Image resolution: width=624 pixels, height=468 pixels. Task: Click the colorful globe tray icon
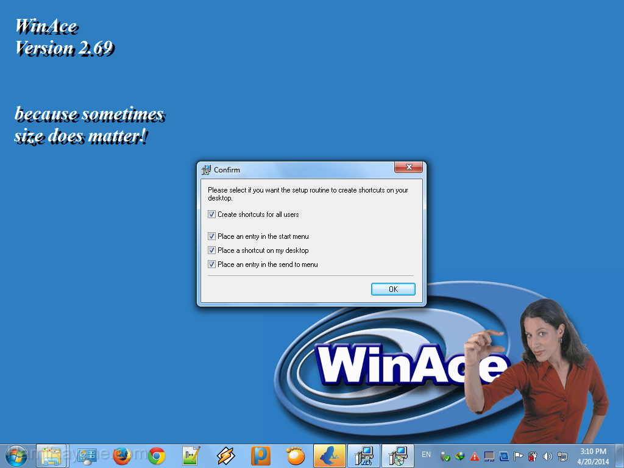(x=460, y=456)
